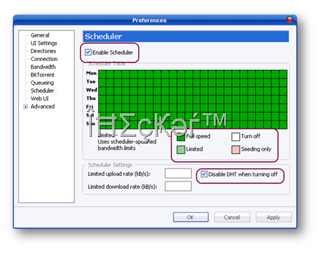Select Advanced in the tree
This screenshot has height=254, width=322.
pos(43,106)
